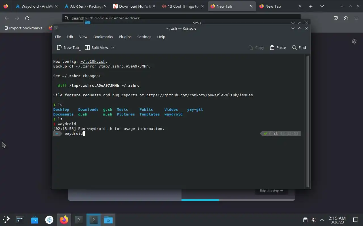Click the muted volume tray icon

[x=314, y=220]
